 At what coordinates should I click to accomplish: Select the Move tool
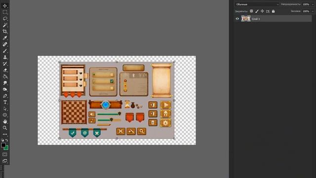[x=5, y=5]
